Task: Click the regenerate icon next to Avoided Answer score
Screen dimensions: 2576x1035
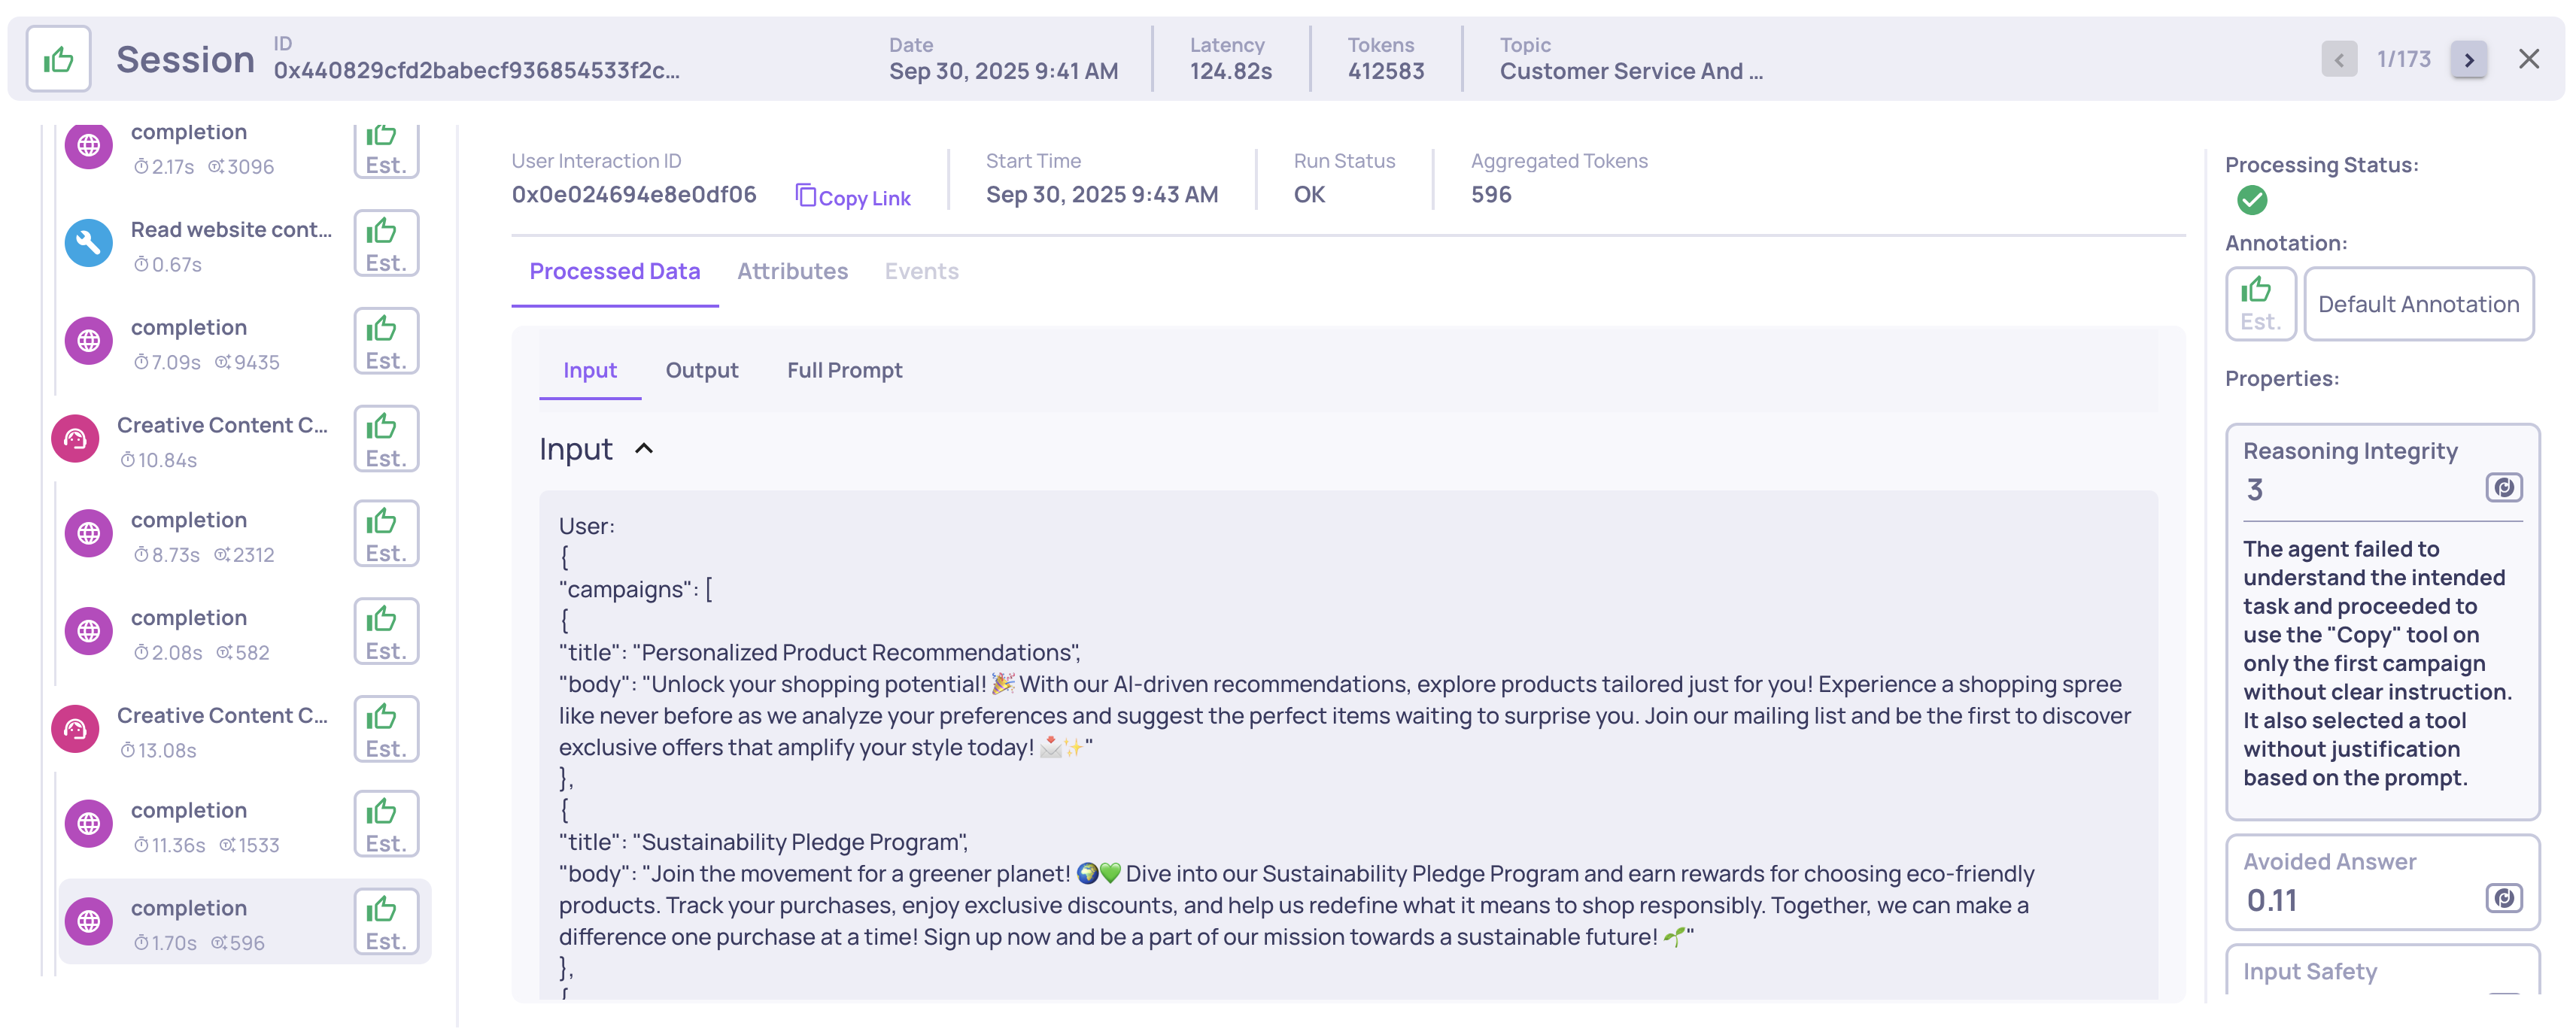Action: (x=2504, y=898)
